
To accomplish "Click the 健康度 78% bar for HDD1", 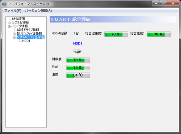I will click(78, 60).
